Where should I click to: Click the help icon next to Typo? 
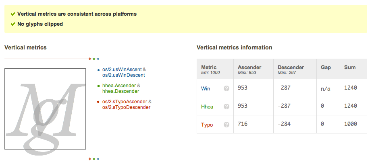(x=227, y=125)
